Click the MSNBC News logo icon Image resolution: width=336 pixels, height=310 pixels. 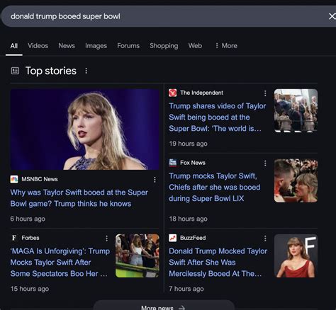point(14,179)
